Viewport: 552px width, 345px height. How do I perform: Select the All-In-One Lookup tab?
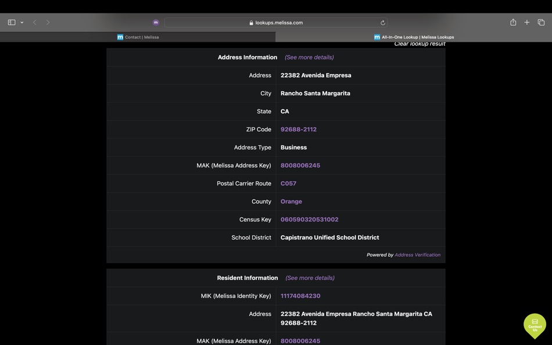pos(414,37)
